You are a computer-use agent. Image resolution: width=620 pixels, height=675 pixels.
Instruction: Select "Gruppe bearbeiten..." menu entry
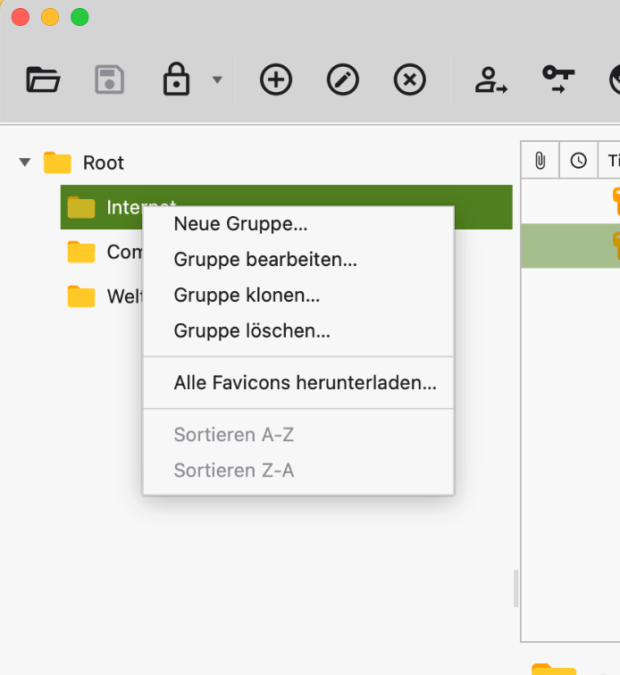[265, 260]
